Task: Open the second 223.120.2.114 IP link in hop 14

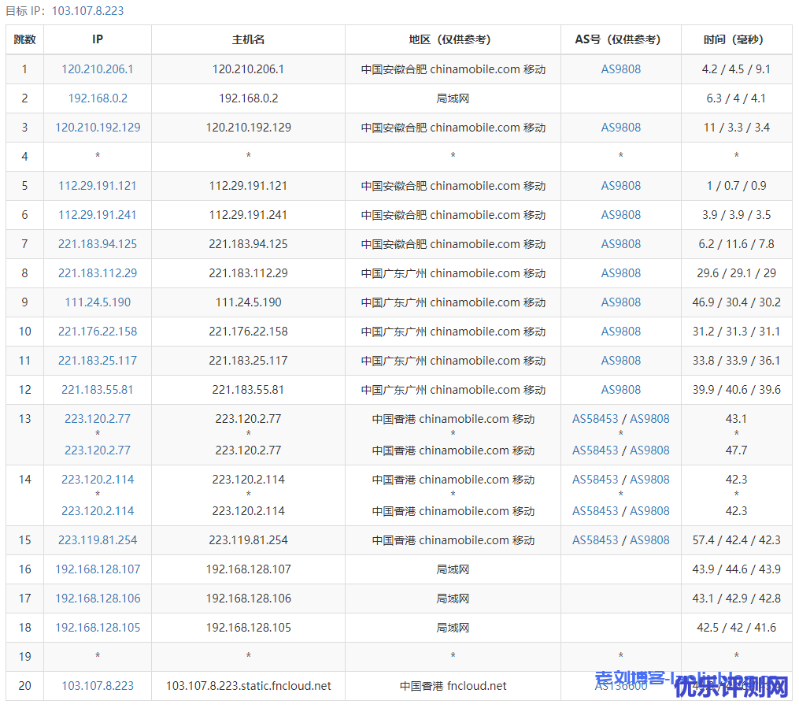Action: [98, 511]
